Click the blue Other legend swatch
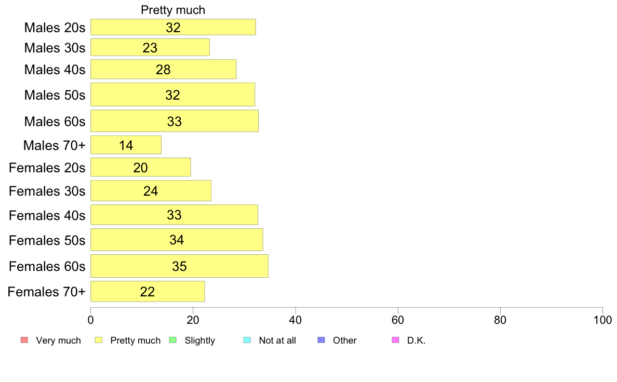 [321, 340]
